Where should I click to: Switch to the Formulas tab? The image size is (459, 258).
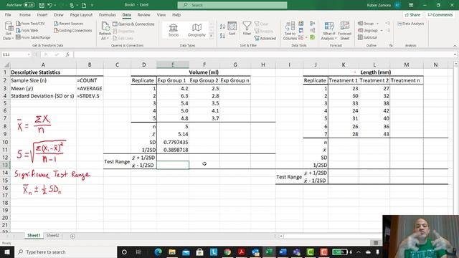click(107, 14)
